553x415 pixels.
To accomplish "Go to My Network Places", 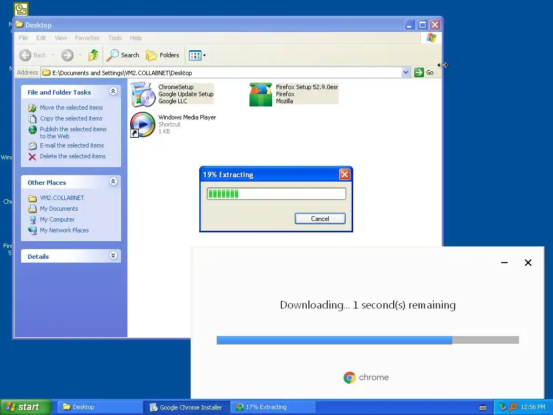I will coord(64,230).
